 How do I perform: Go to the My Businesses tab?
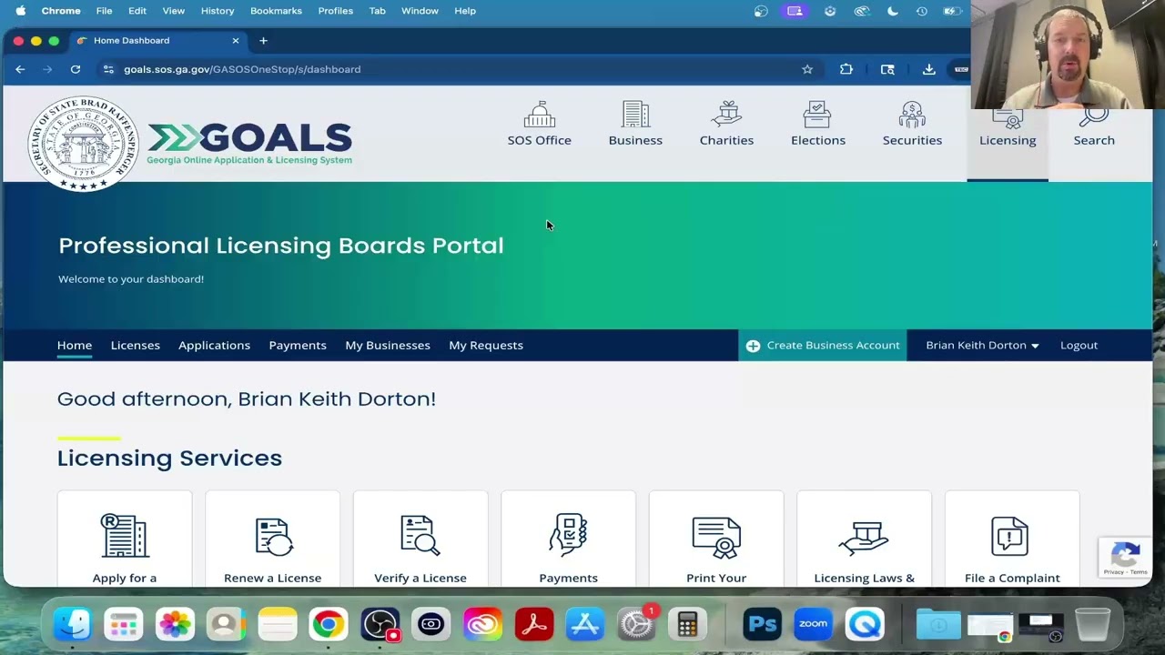388,346
